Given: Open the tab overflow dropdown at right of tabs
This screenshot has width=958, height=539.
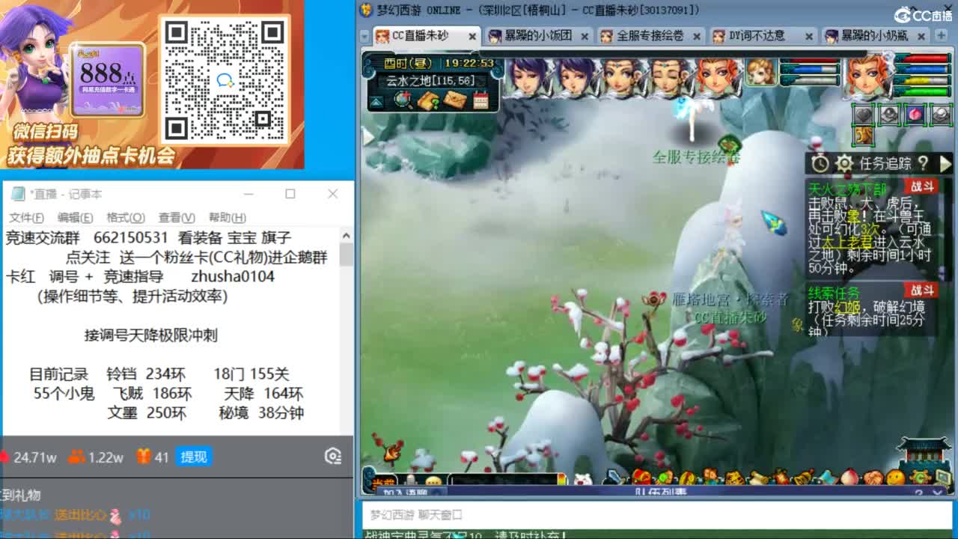Looking at the screenshot, I should coord(942,36).
